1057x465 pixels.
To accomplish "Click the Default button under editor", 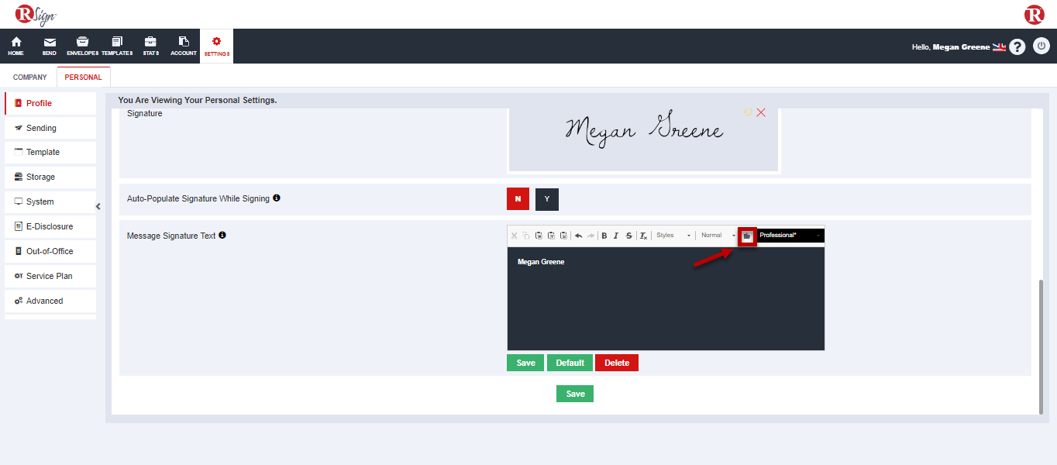I will point(570,363).
